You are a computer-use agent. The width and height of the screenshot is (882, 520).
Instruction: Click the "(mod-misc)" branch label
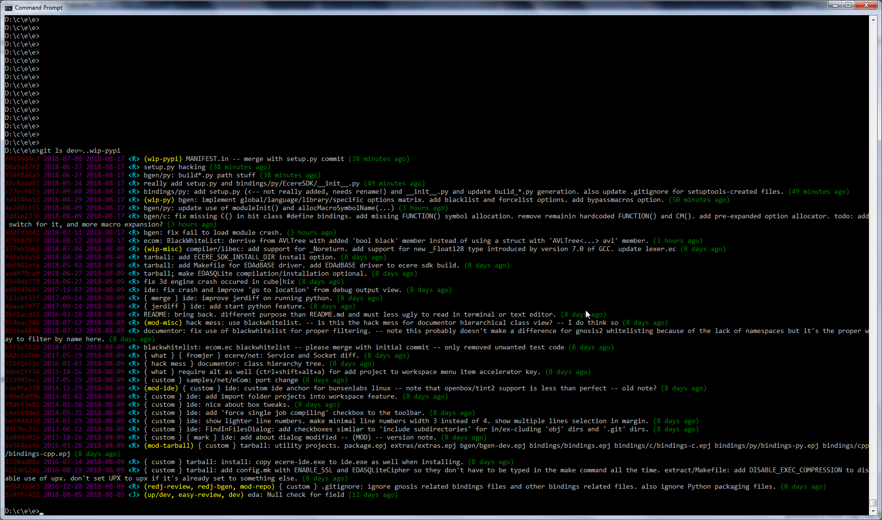coord(163,322)
